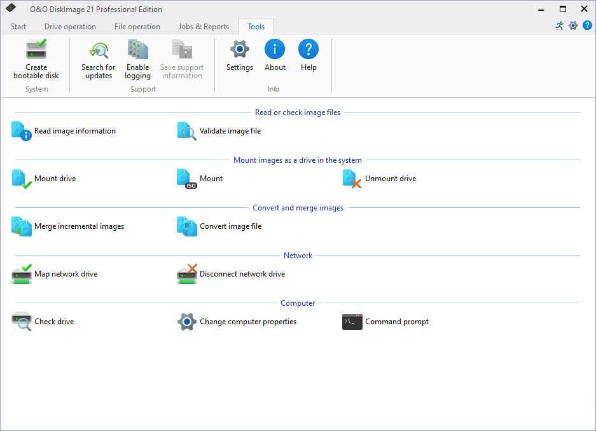This screenshot has width=596, height=431.
Task: Click the Merge incremental images label
Action: coord(79,226)
